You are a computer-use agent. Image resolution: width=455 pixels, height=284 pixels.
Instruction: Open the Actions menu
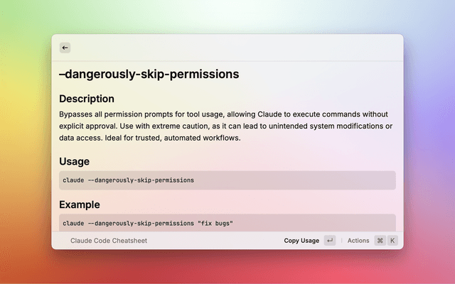(358, 241)
